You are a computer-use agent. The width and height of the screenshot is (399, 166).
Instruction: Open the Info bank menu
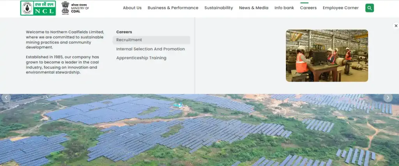[x=284, y=8]
